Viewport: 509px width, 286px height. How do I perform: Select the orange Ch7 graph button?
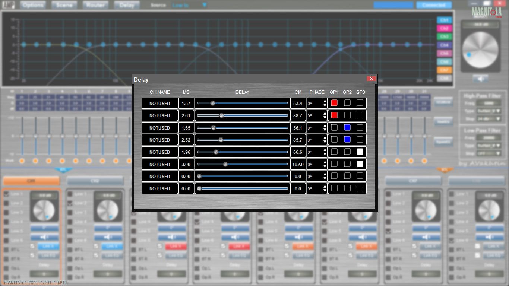click(x=444, y=70)
